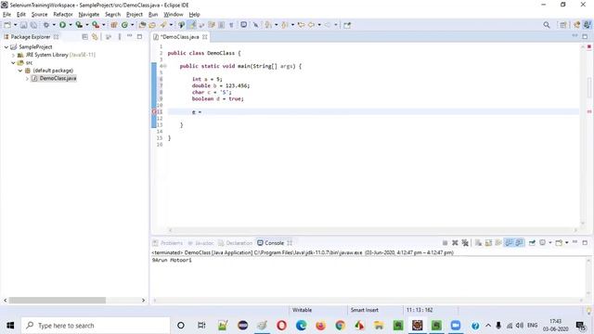The height and width of the screenshot is (334, 594).
Task: Click the Debug bug icon
Action: point(46,25)
